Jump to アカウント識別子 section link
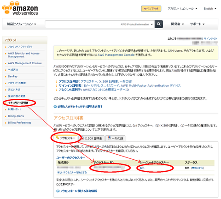Viewport: 221px width, 199px height. coord(94,90)
